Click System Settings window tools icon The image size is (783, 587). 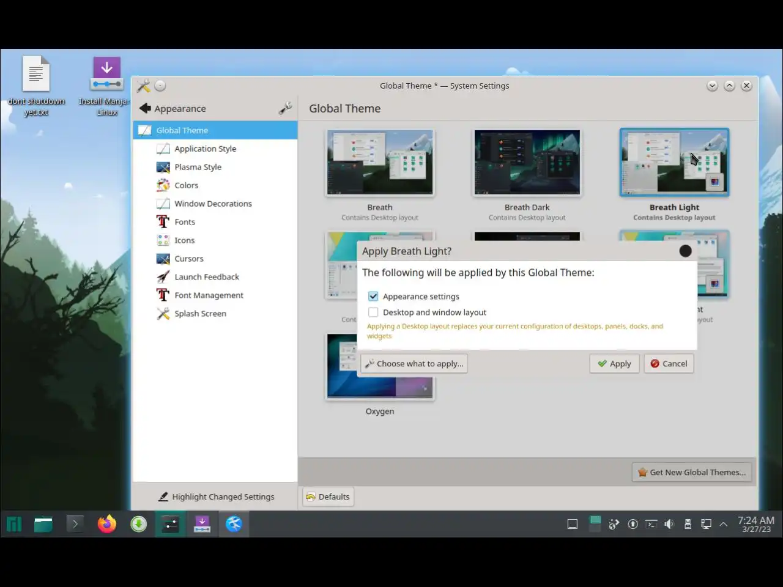(144, 86)
